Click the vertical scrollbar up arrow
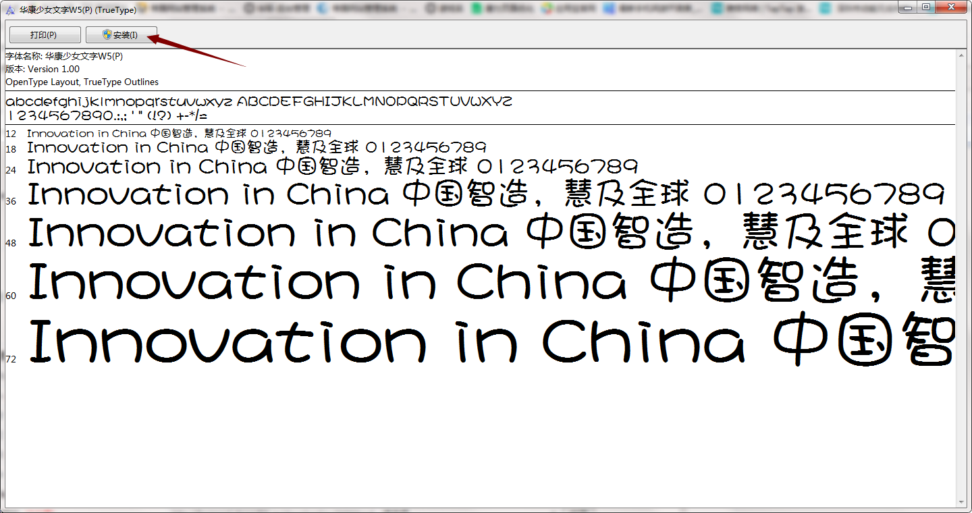 [962, 55]
